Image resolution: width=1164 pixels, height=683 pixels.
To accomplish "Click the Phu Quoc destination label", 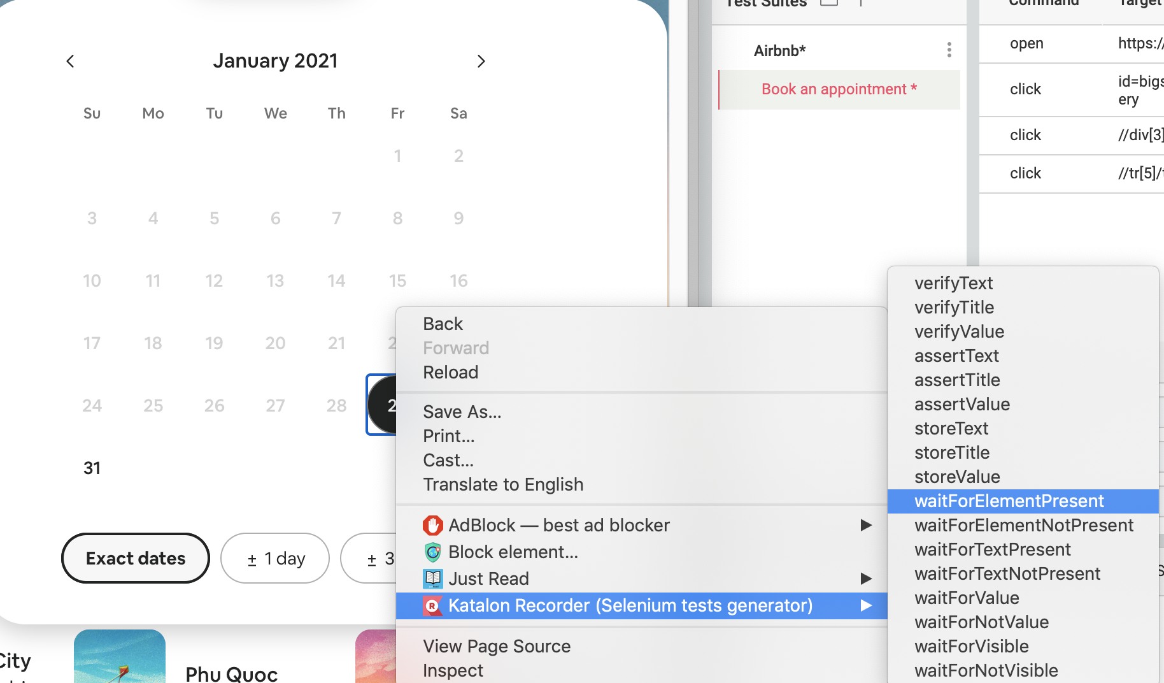I will 232,674.
